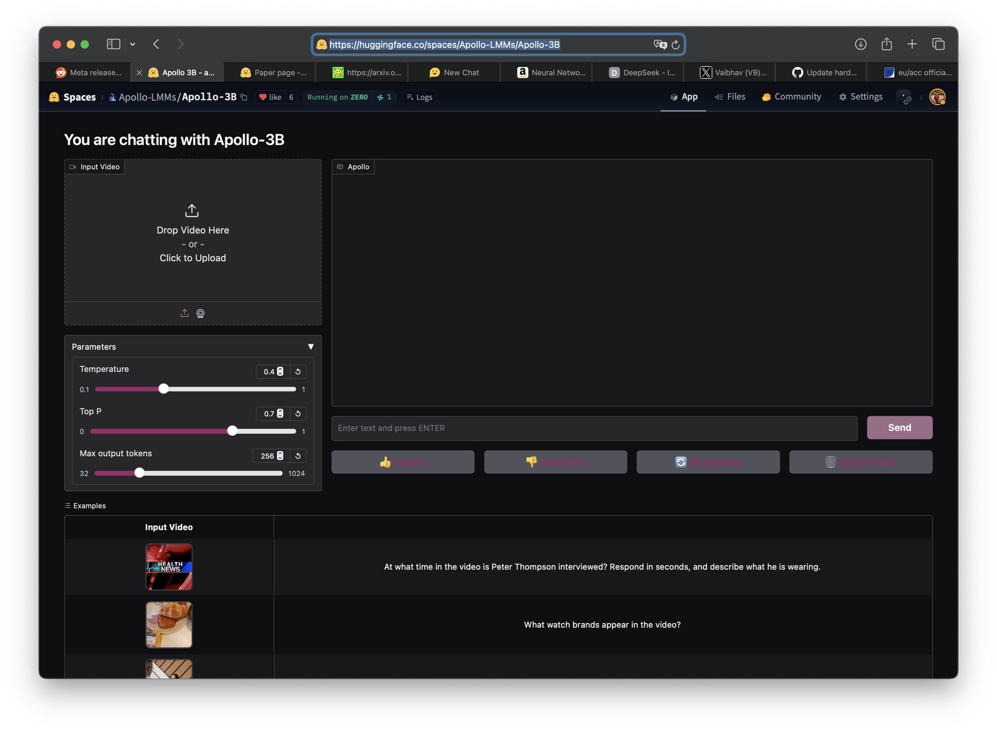
Task: Open the user profile avatar menu
Action: [937, 97]
